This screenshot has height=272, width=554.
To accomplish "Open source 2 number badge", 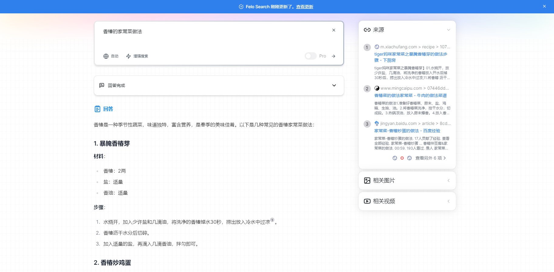I will 367,89.
